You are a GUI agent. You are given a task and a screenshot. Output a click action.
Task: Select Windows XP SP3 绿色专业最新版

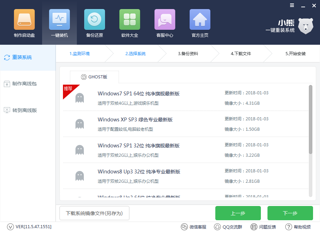[135, 120]
